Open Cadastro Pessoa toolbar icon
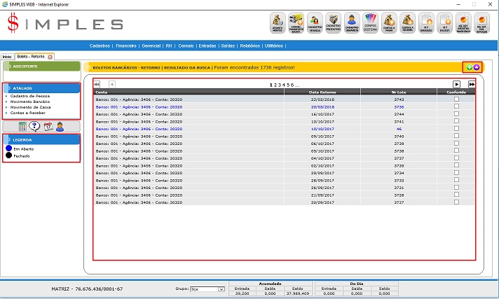This screenshot has width=499, height=299. (x=315, y=22)
